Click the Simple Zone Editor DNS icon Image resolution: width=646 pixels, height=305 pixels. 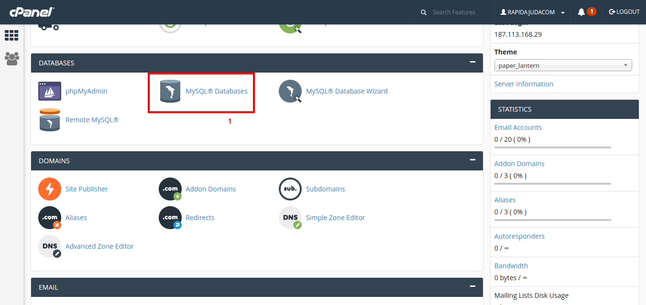290,218
